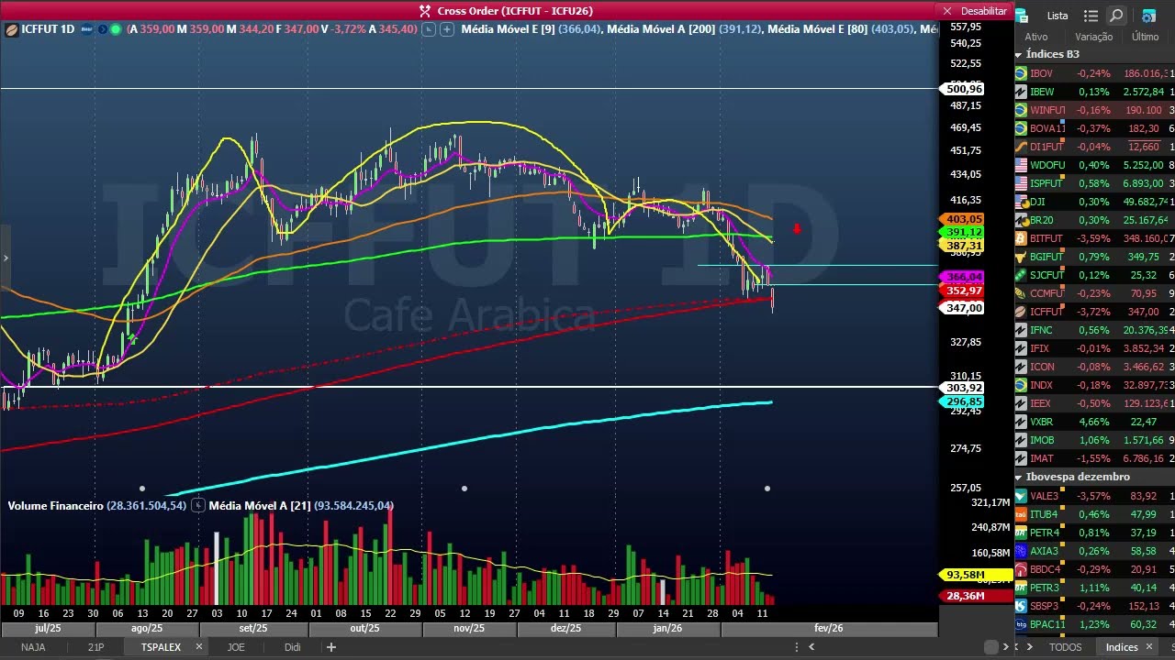This screenshot has width=1175, height=660.
Task: Click the PETR4 company icon
Action: pyautogui.click(x=1021, y=533)
